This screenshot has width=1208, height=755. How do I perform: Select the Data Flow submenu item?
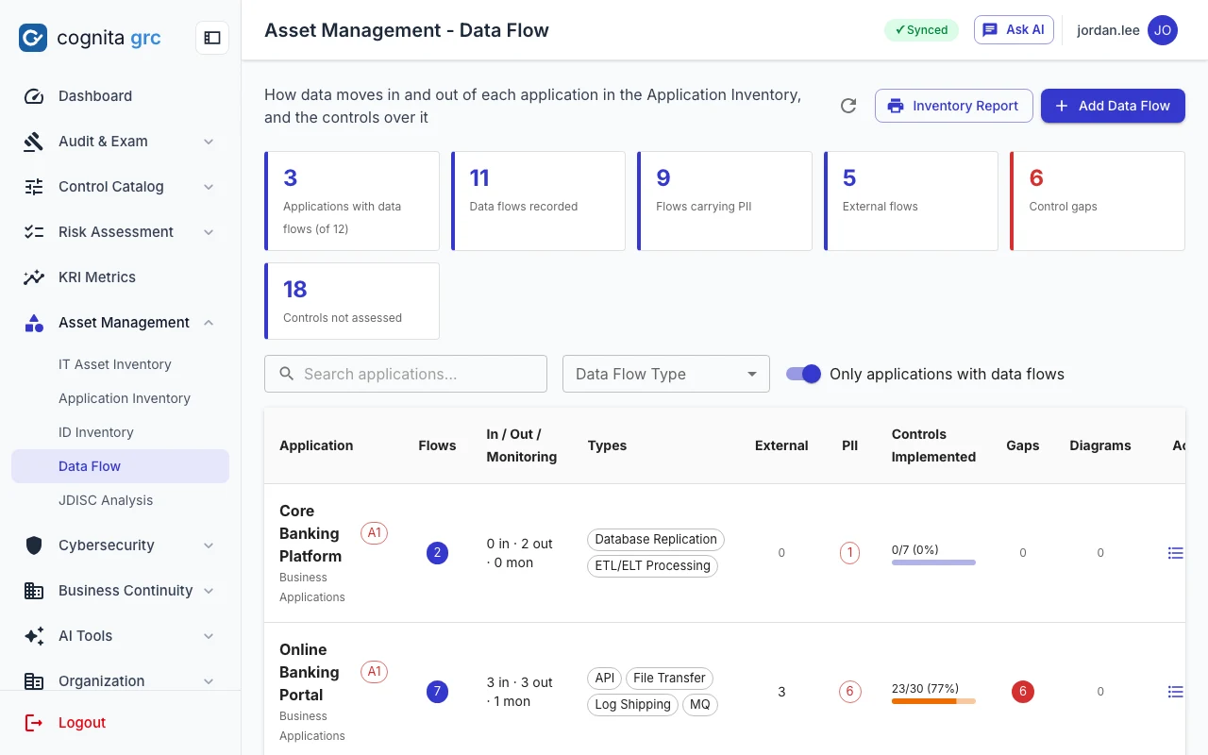click(120, 466)
